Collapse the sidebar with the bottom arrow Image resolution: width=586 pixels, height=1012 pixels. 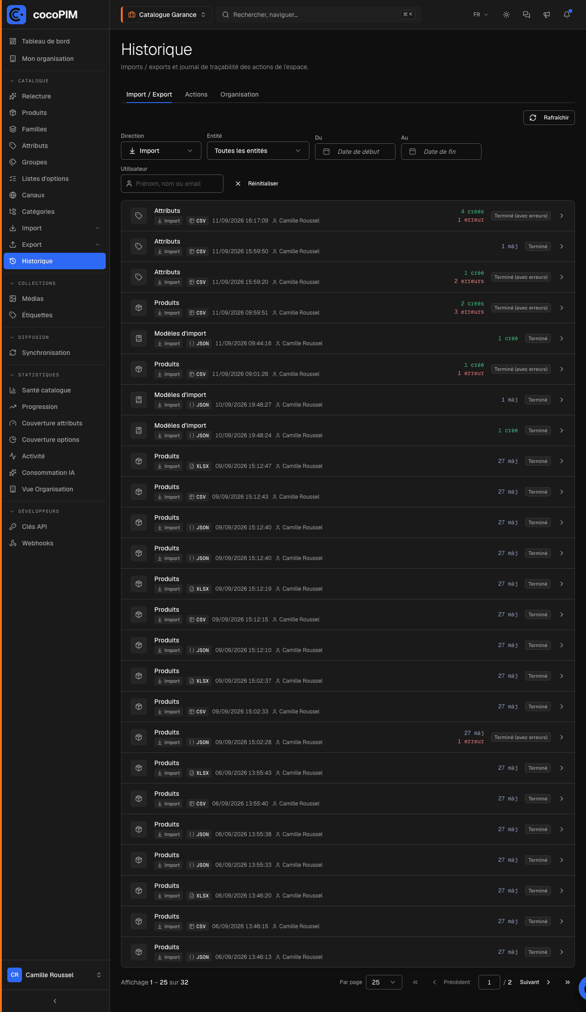coord(55,1001)
